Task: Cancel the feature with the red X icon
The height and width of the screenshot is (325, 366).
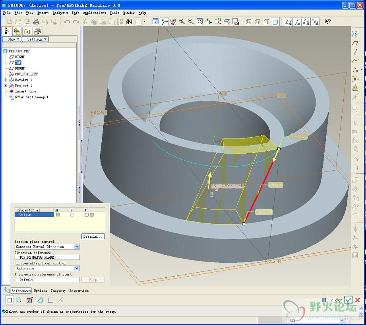Action: [x=357, y=300]
